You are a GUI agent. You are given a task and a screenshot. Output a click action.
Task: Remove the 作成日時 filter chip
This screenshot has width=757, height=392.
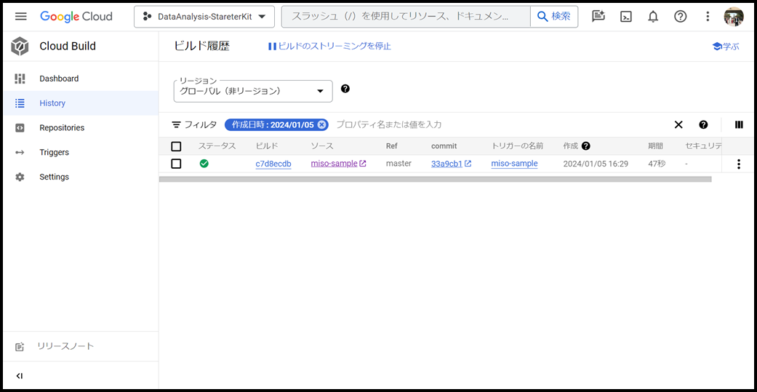click(322, 124)
